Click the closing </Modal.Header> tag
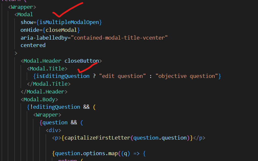 (44, 92)
